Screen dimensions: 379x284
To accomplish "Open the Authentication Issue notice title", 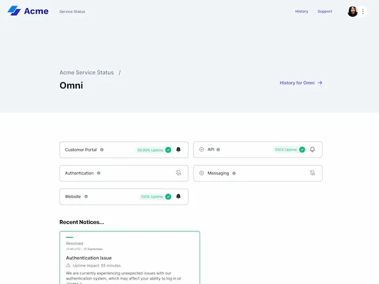I will tap(89, 258).
